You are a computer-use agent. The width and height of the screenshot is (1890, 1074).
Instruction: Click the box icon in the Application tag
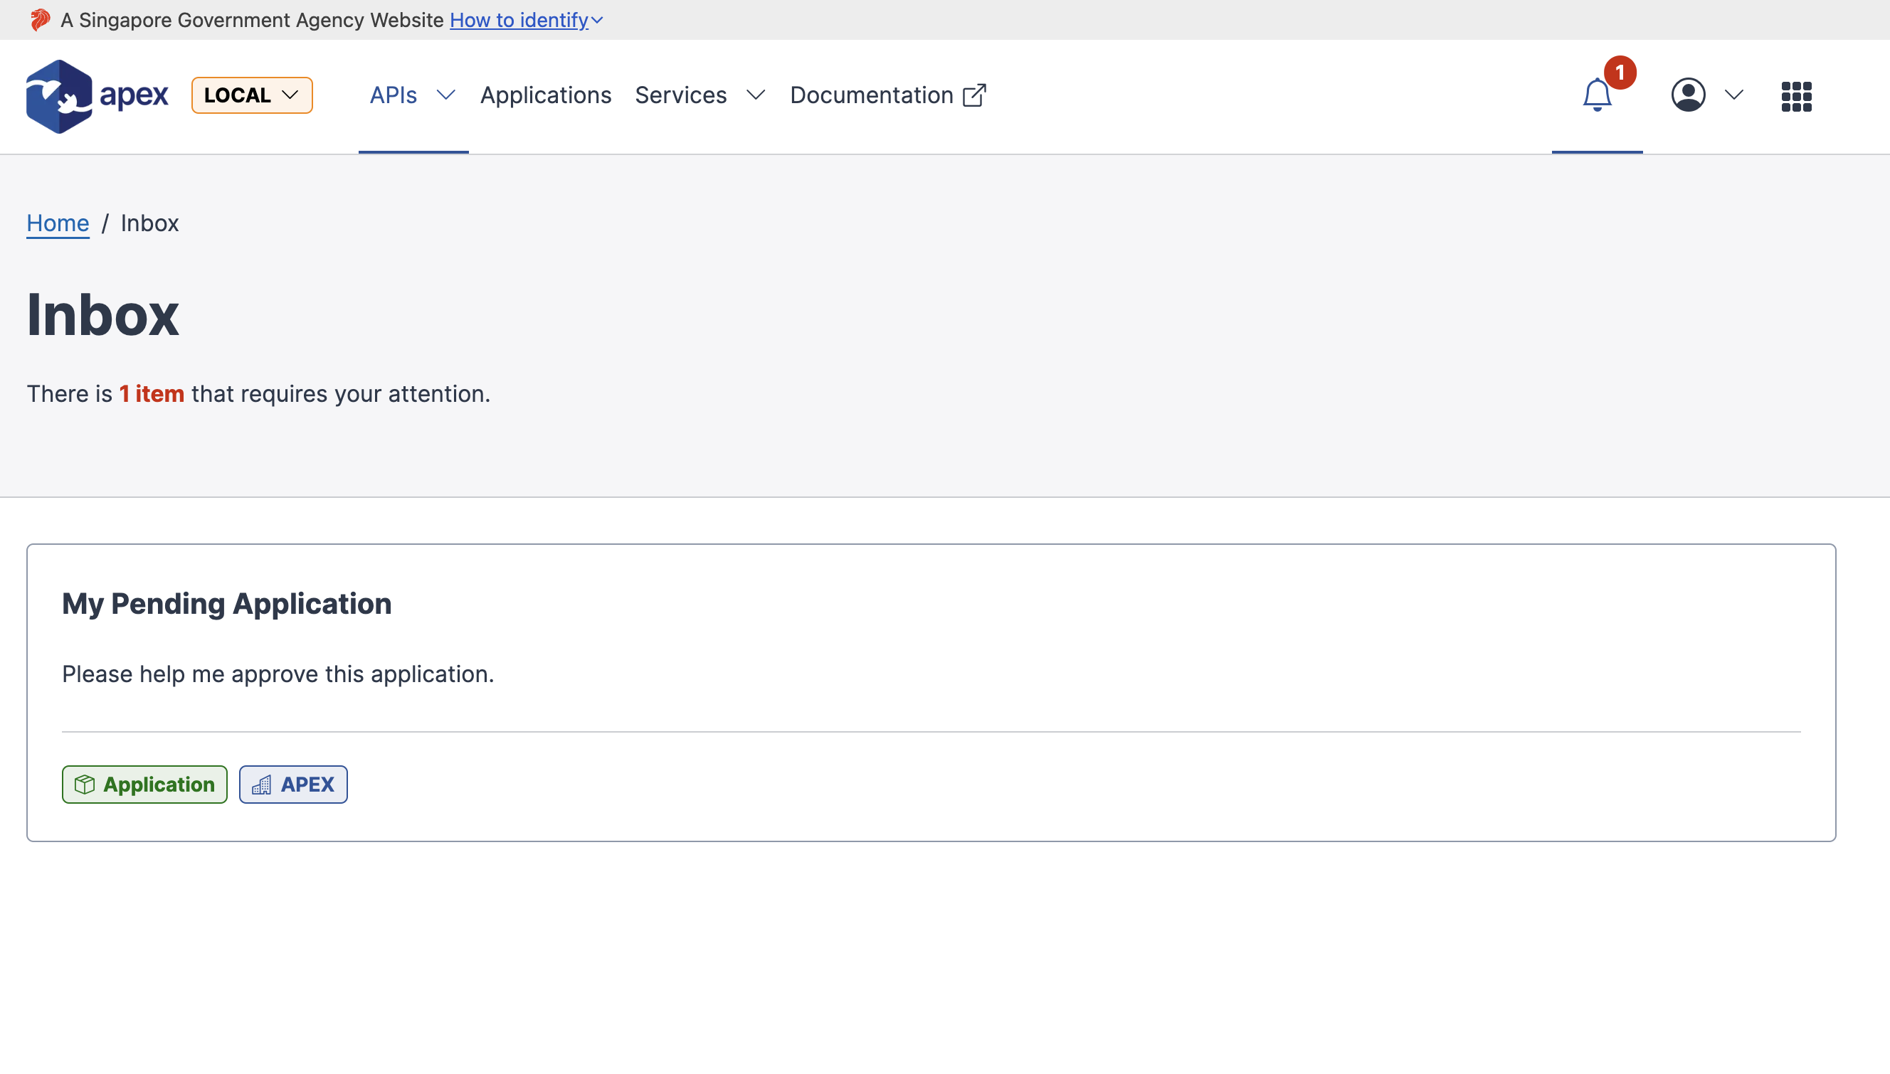(x=85, y=784)
